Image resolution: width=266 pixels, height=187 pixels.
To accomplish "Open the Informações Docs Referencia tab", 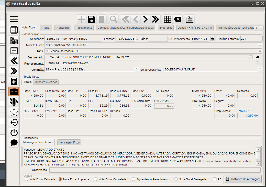I will point(236,28).
